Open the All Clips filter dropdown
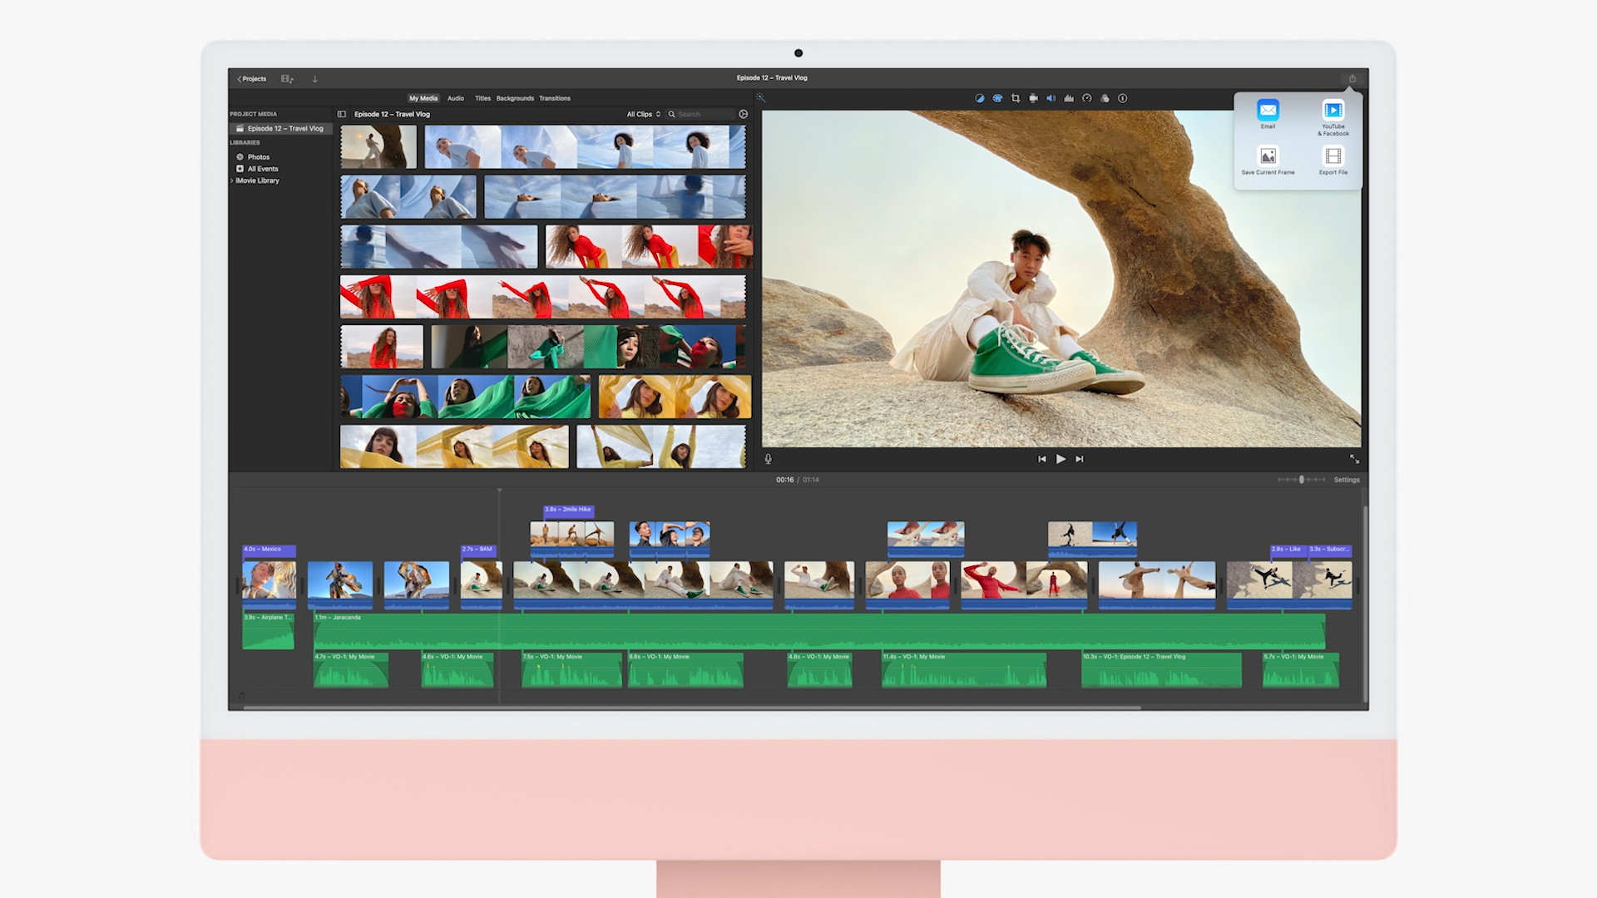The height and width of the screenshot is (898, 1597). [643, 114]
